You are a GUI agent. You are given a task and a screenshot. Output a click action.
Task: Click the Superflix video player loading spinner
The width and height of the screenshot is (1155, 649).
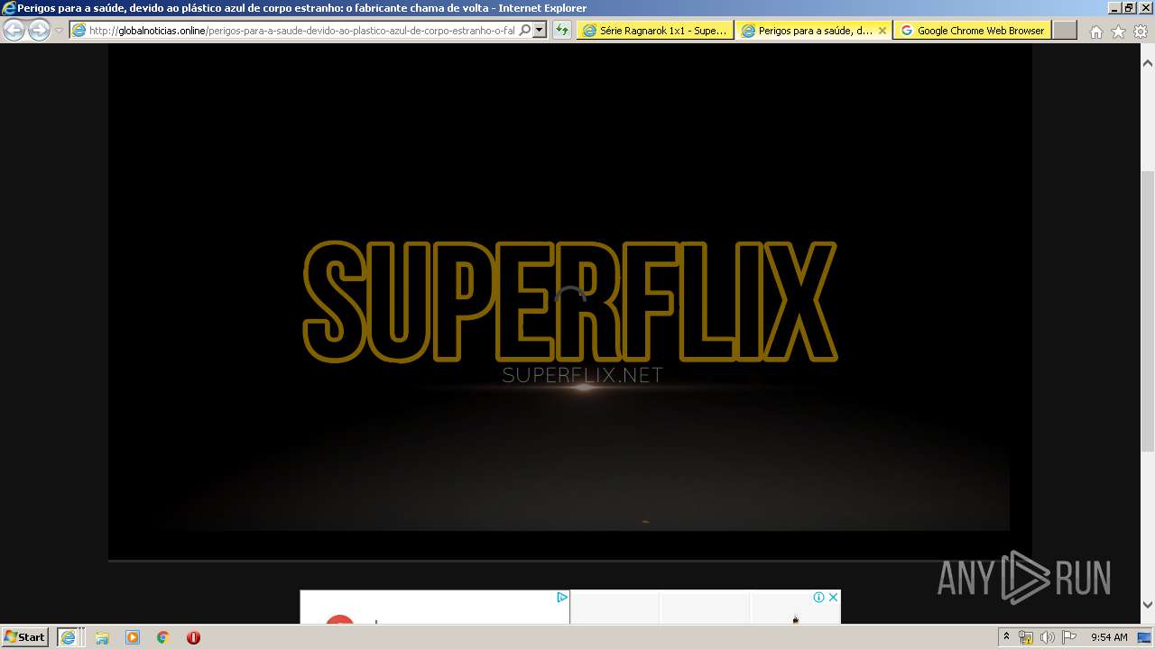pos(570,300)
